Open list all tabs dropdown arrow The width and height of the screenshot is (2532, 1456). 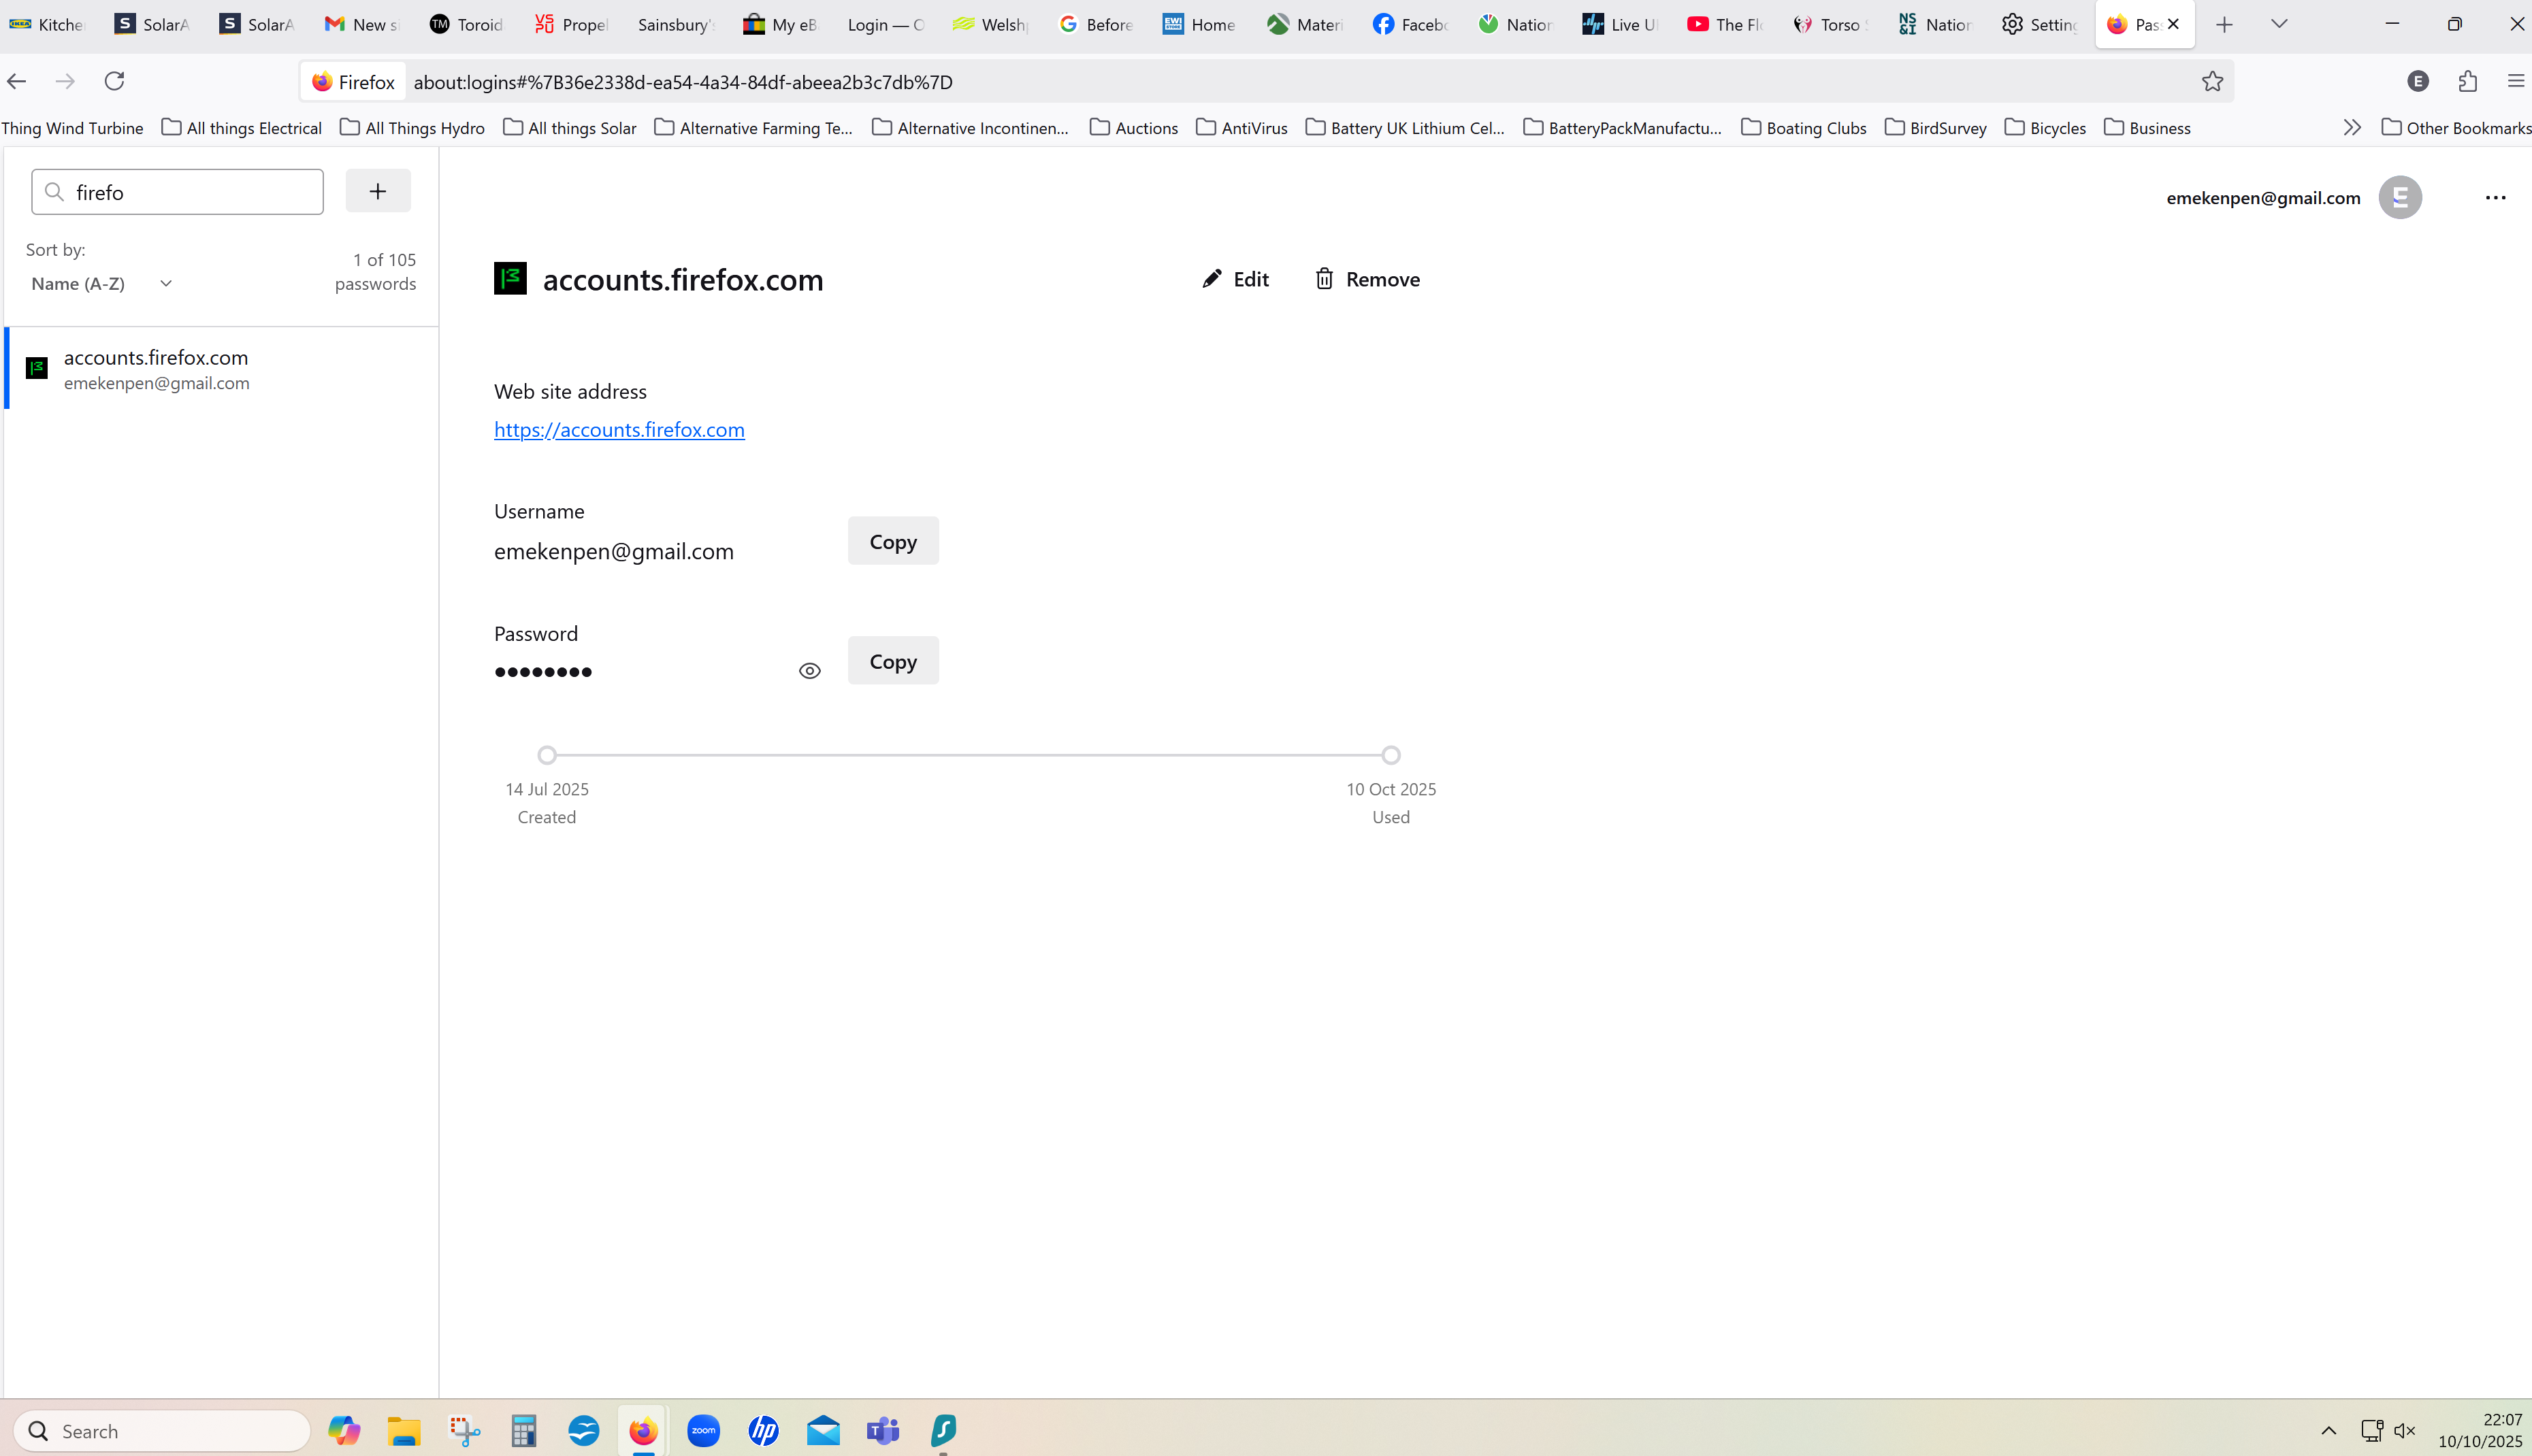[x=2279, y=24]
